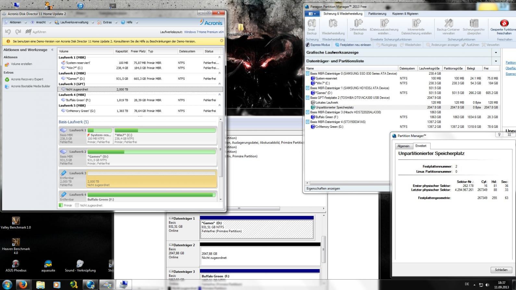Click Schließen button in Partition Manager dialog
The height and width of the screenshot is (290, 516).
pos(501,270)
